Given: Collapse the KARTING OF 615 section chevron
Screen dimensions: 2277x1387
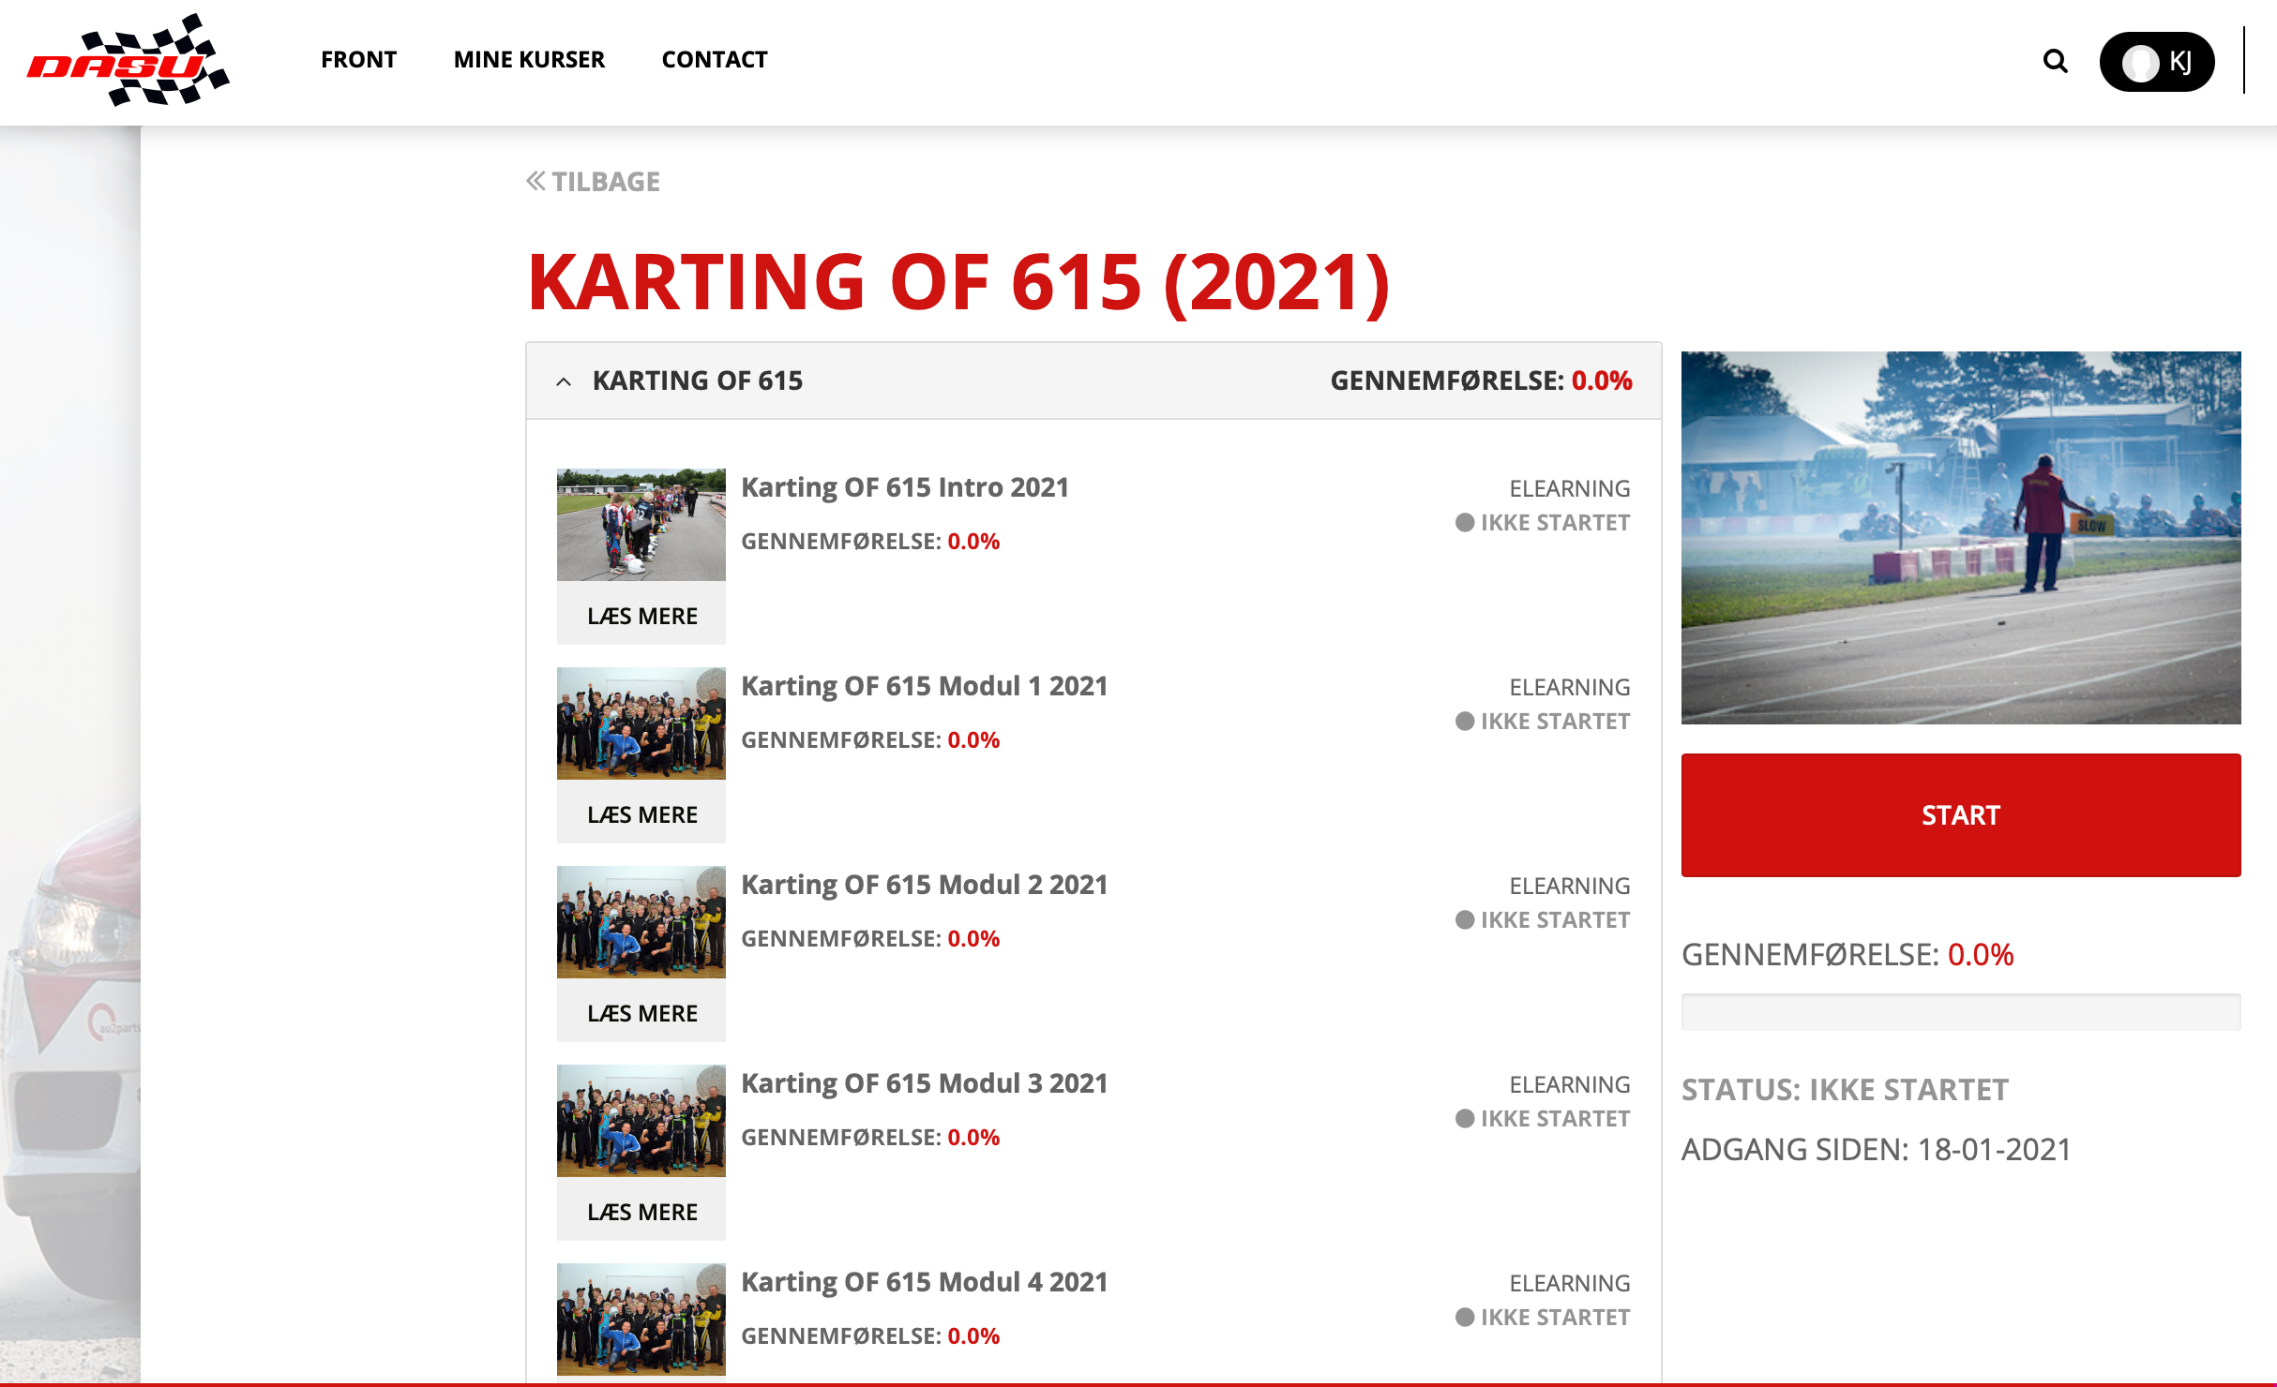Looking at the screenshot, I should (564, 381).
